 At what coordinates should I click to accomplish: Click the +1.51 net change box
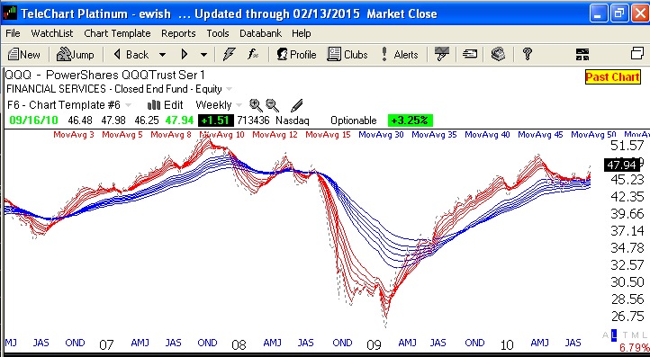tap(215, 120)
